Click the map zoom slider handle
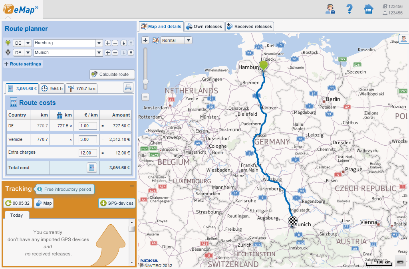 coord(145,81)
